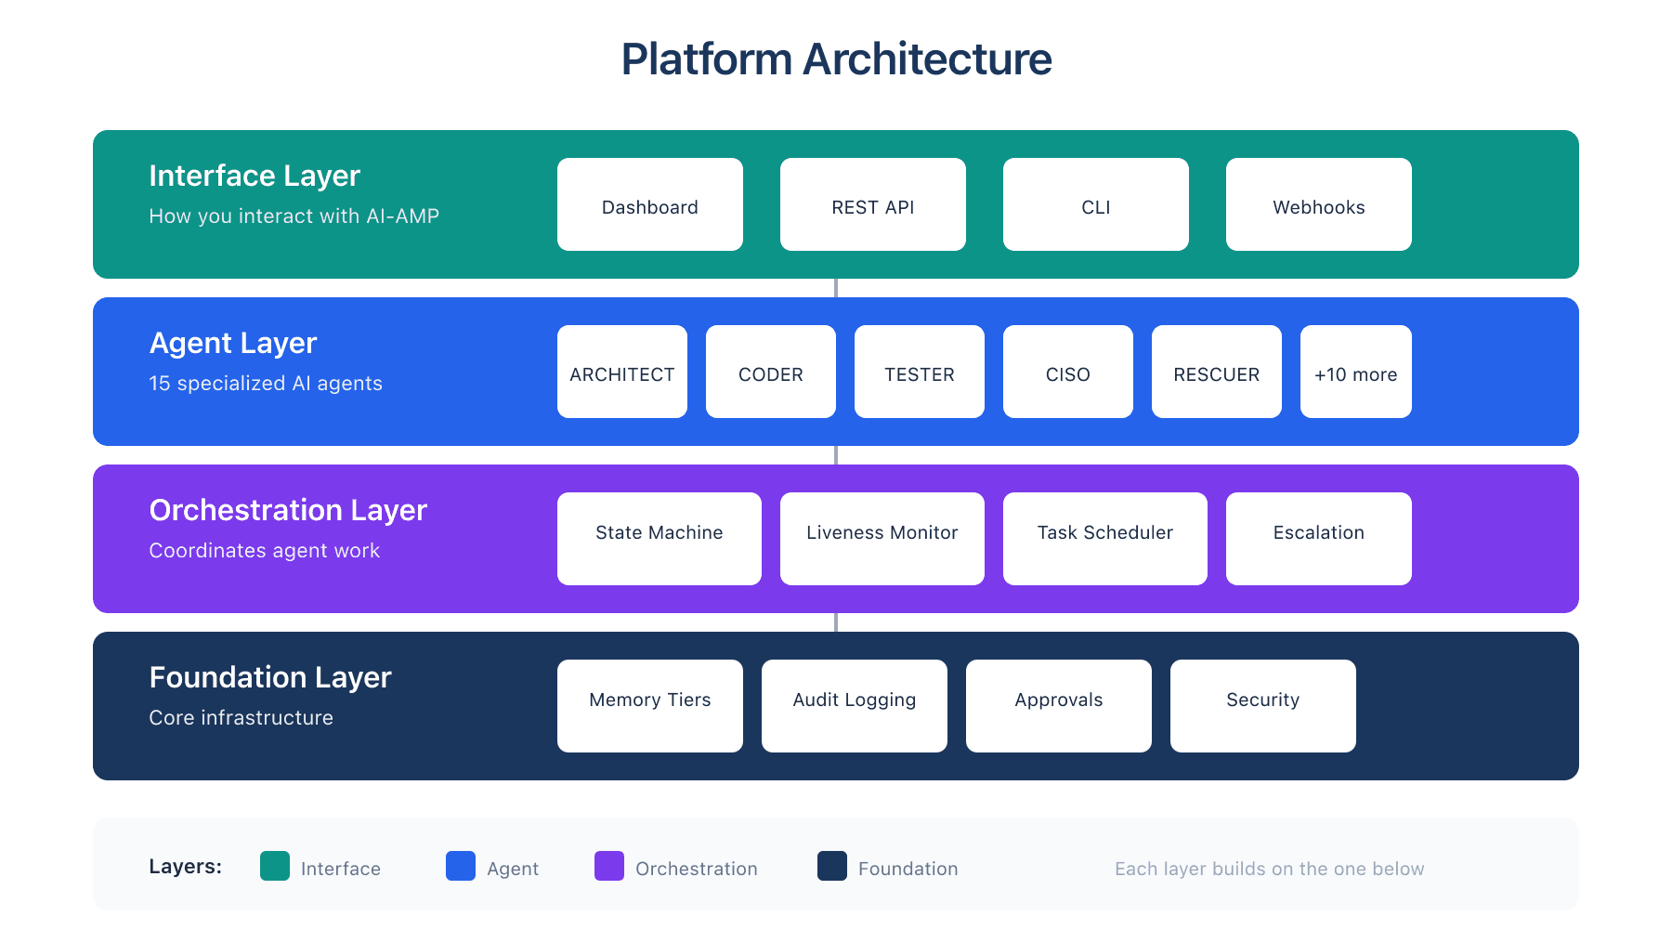1672x929 pixels.
Task: Click the 'Agent Layer' heading
Action: (x=233, y=343)
